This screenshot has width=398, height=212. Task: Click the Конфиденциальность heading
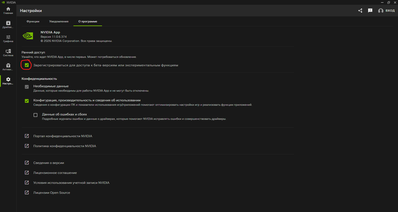click(39, 79)
